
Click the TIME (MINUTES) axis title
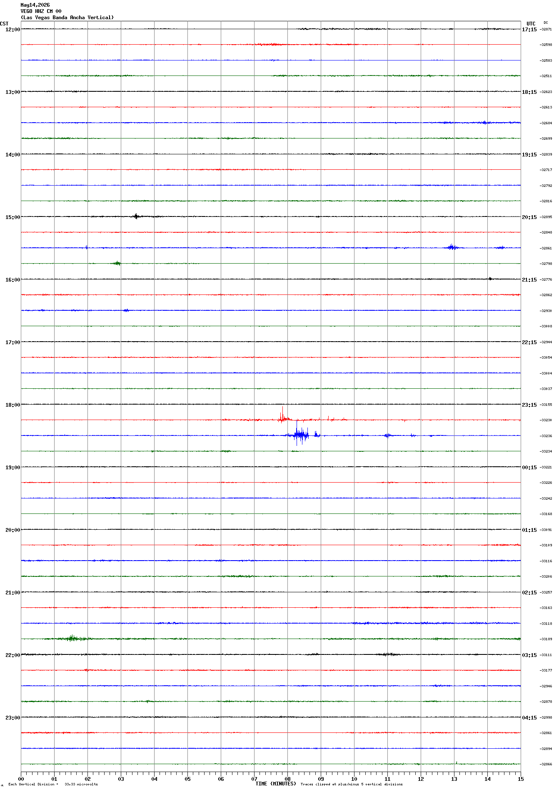point(276,784)
